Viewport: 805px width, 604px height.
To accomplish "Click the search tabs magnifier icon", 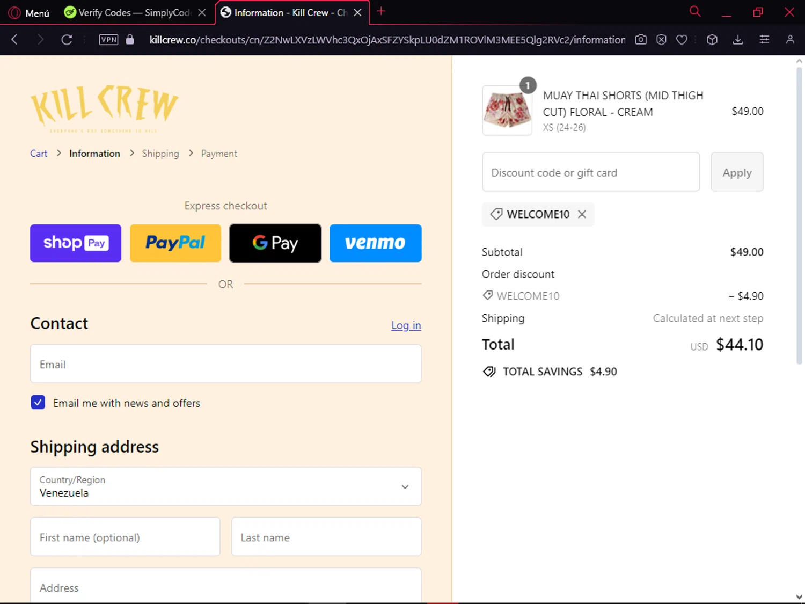I will [x=695, y=11].
